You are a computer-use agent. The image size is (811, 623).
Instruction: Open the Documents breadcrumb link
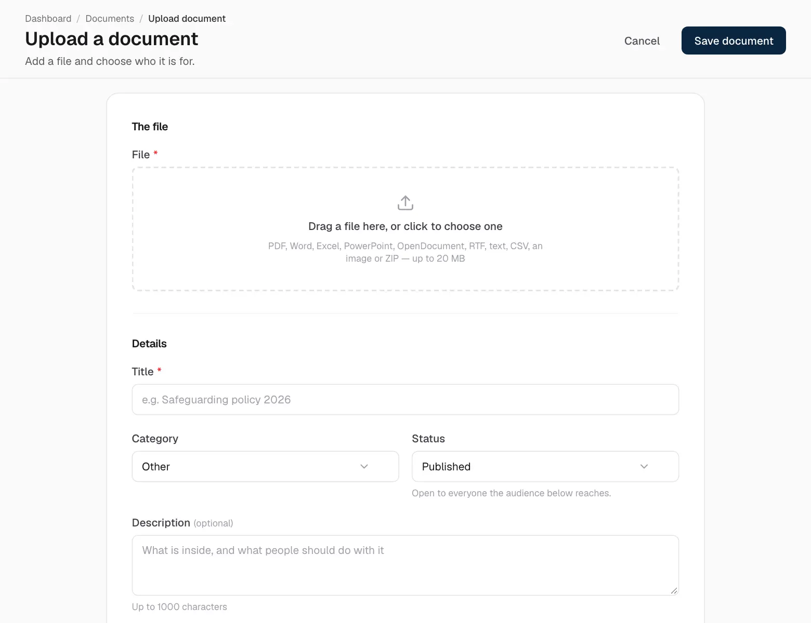point(110,19)
